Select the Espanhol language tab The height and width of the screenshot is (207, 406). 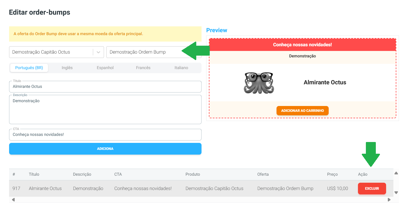coord(105,68)
